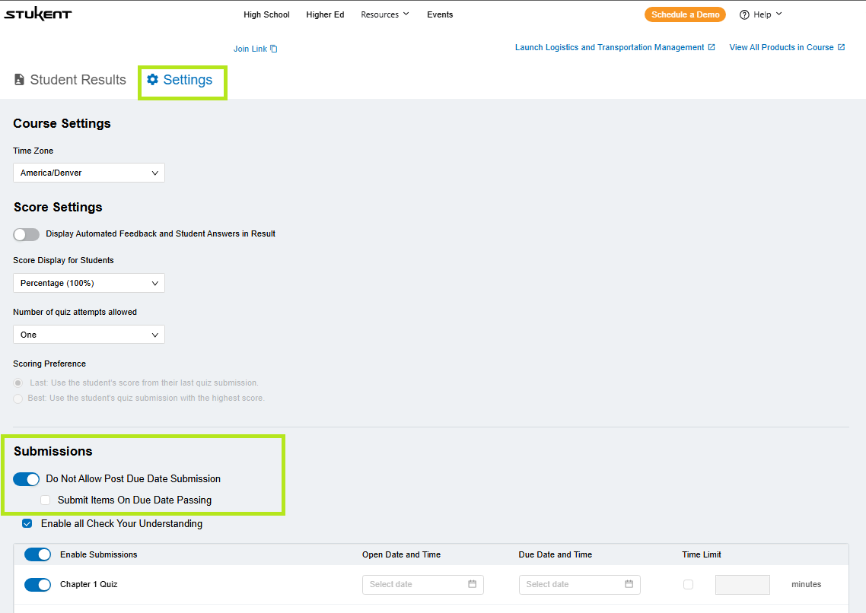Screen dimensions: 866x613
Task: Click the Settings gear icon
Action: tap(153, 80)
